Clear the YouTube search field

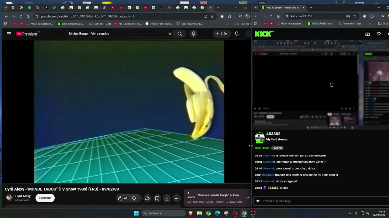170,34
